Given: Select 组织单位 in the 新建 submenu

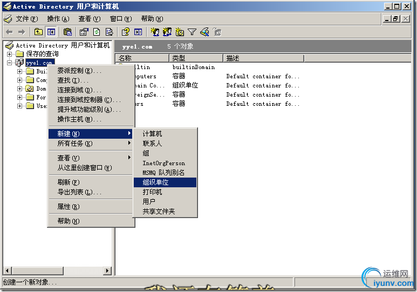Looking at the screenshot, I should (165, 182).
